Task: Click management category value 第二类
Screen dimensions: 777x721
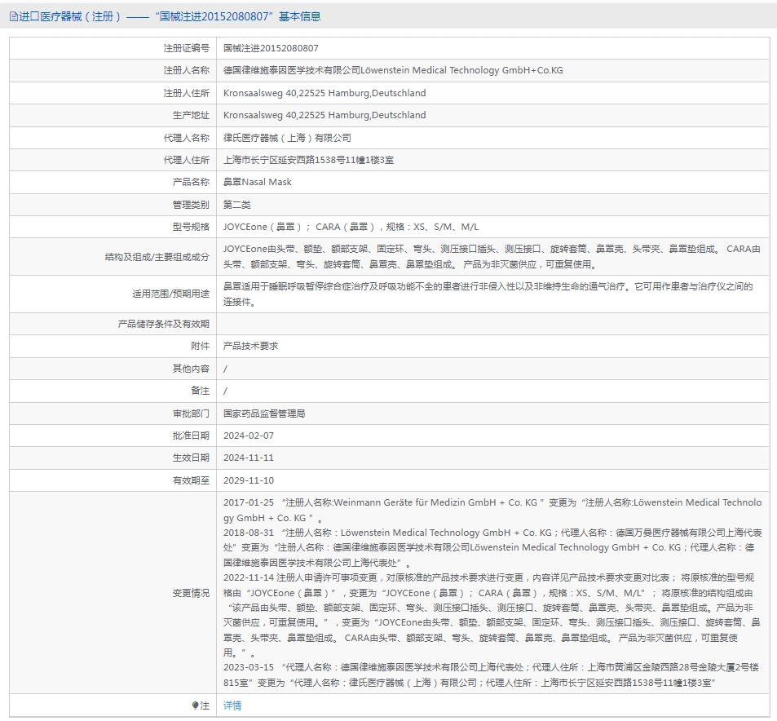Action: point(237,205)
